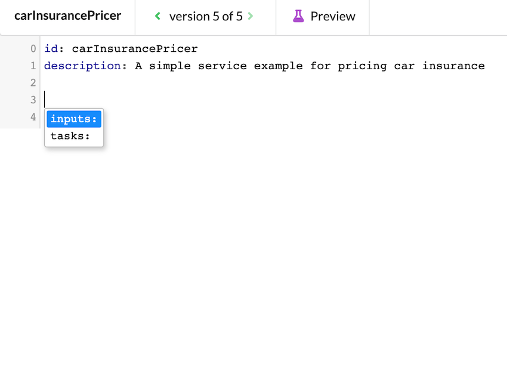Choose 'tasks:' in the autocomplete list

pyautogui.click(x=70, y=136)
